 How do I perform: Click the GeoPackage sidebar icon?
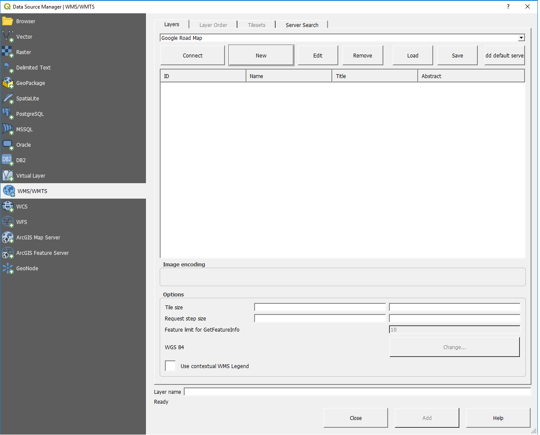pos(8,83)
